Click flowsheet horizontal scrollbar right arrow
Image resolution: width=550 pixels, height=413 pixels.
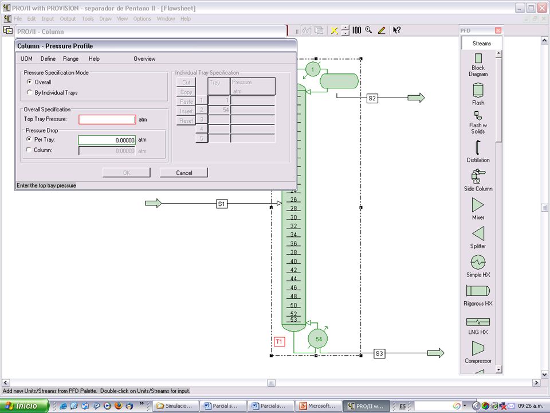point(536,383)
